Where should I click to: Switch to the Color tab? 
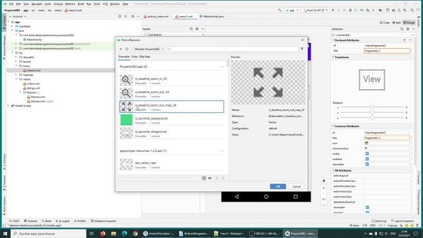134,57
